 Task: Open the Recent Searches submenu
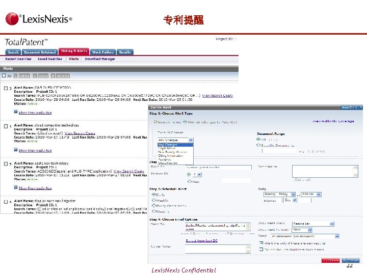(18, 59)
